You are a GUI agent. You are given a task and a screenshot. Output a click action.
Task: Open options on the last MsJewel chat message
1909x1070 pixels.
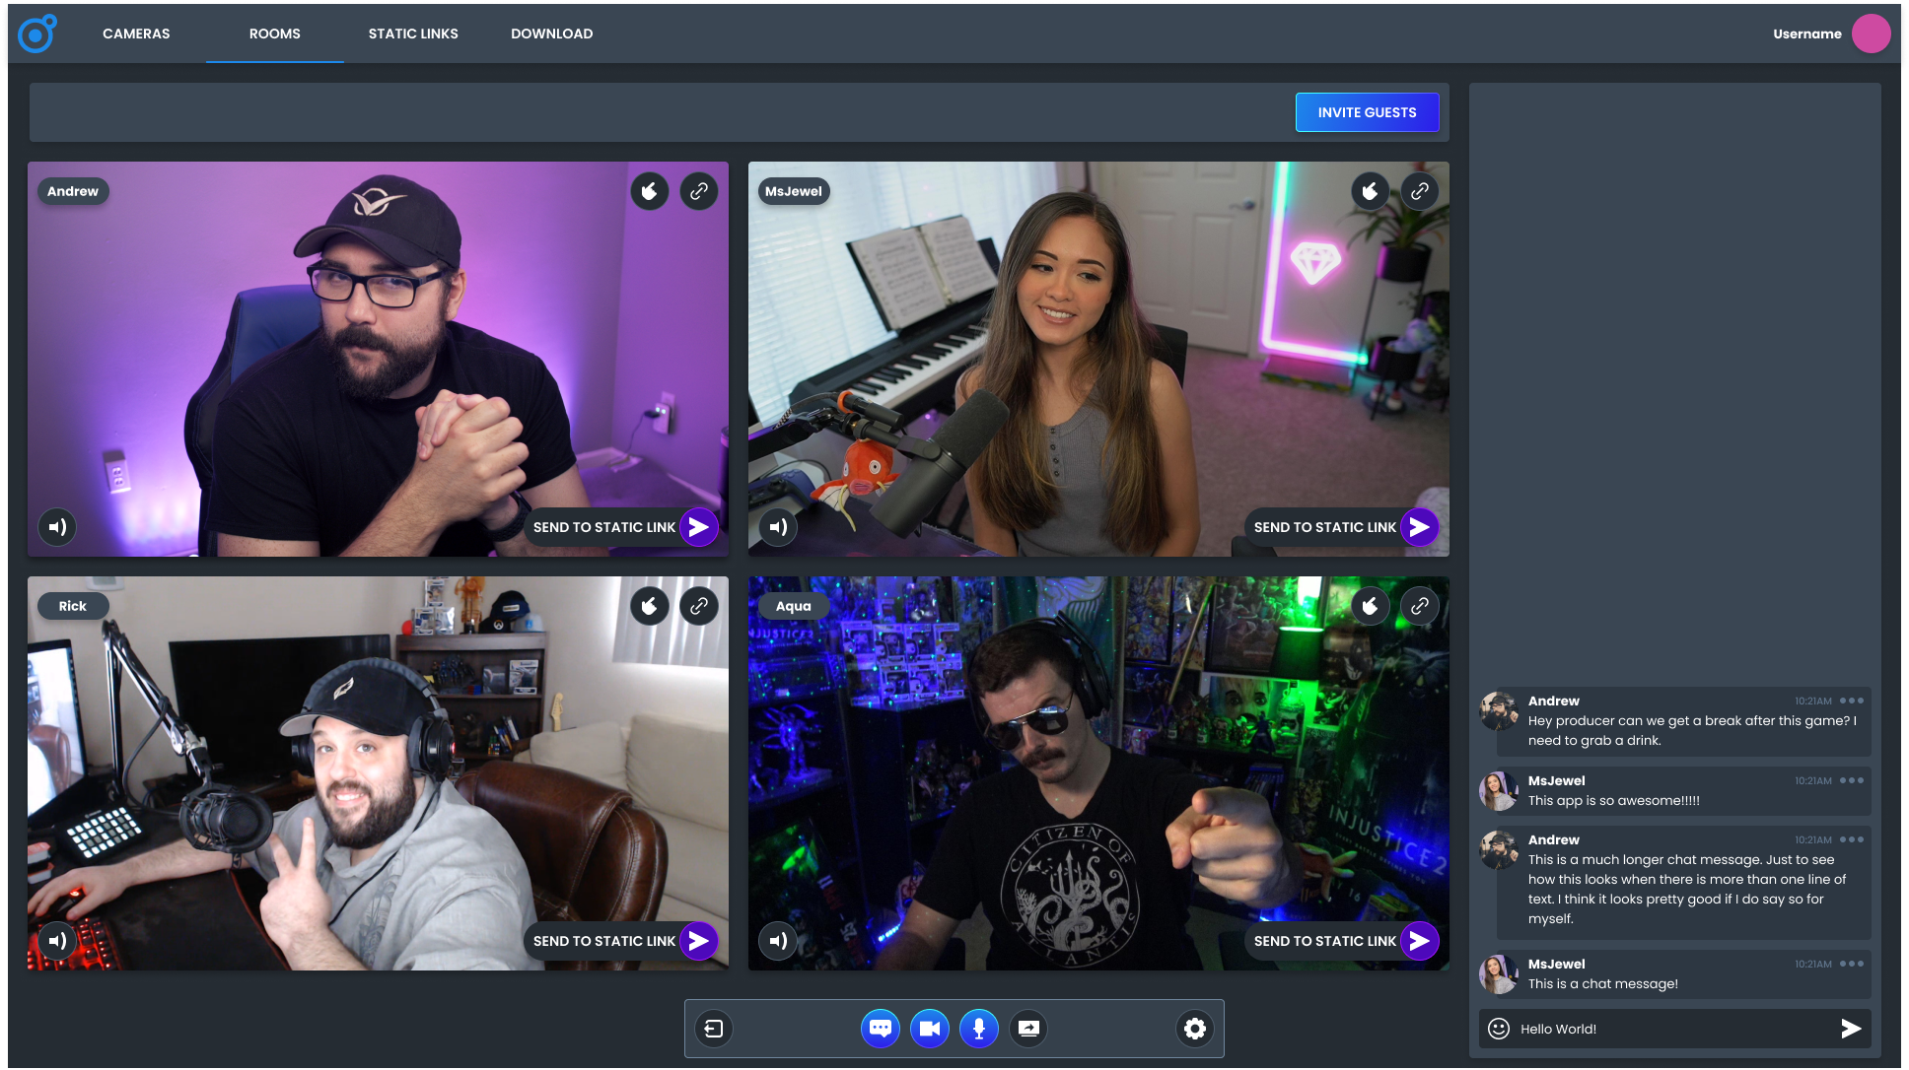pyautogui.click(x=1854, y=964)
